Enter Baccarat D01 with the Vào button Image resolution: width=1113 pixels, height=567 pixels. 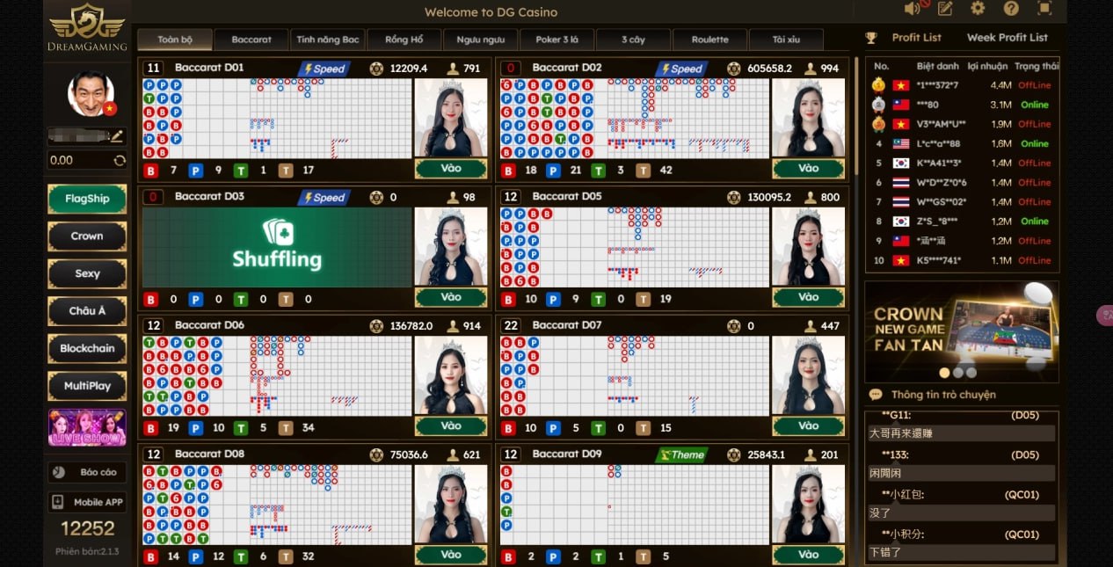tap(451, 169)
